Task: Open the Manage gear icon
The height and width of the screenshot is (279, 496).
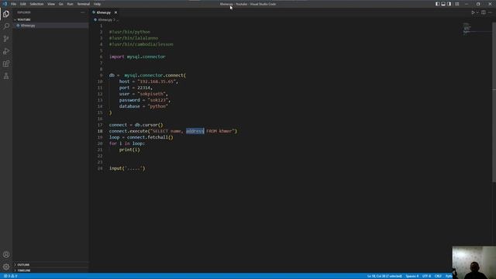Action: pos(6,267)
